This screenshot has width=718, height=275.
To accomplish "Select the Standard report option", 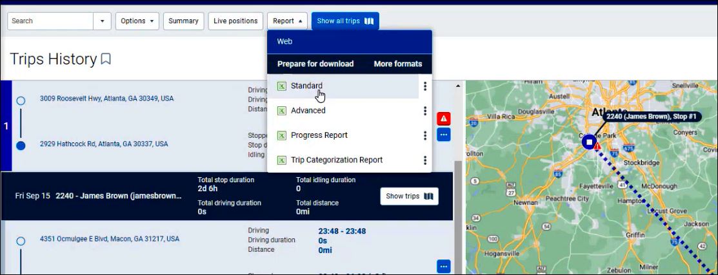I will click(306, 86).
